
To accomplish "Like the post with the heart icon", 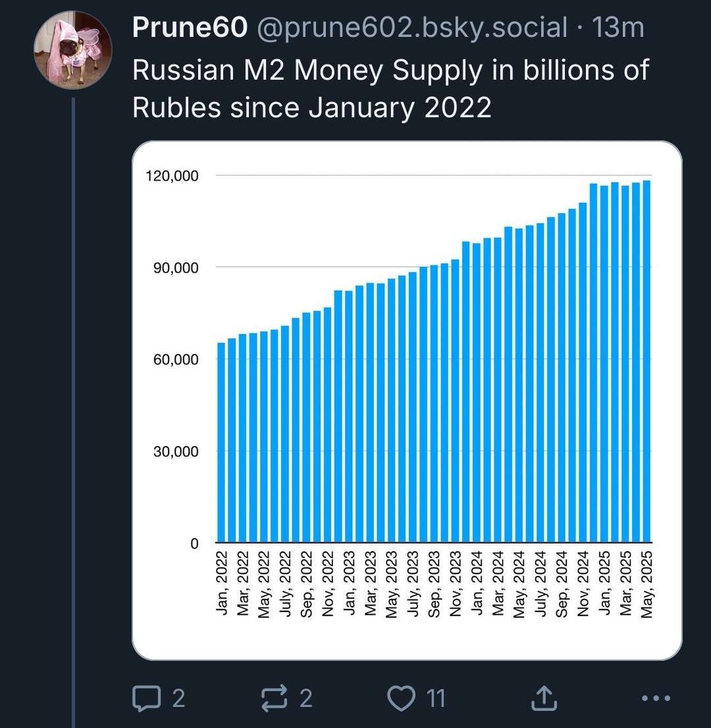I will 401,698.
